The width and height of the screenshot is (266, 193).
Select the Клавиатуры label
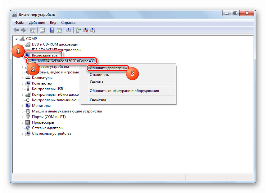[x=42, y=78]
